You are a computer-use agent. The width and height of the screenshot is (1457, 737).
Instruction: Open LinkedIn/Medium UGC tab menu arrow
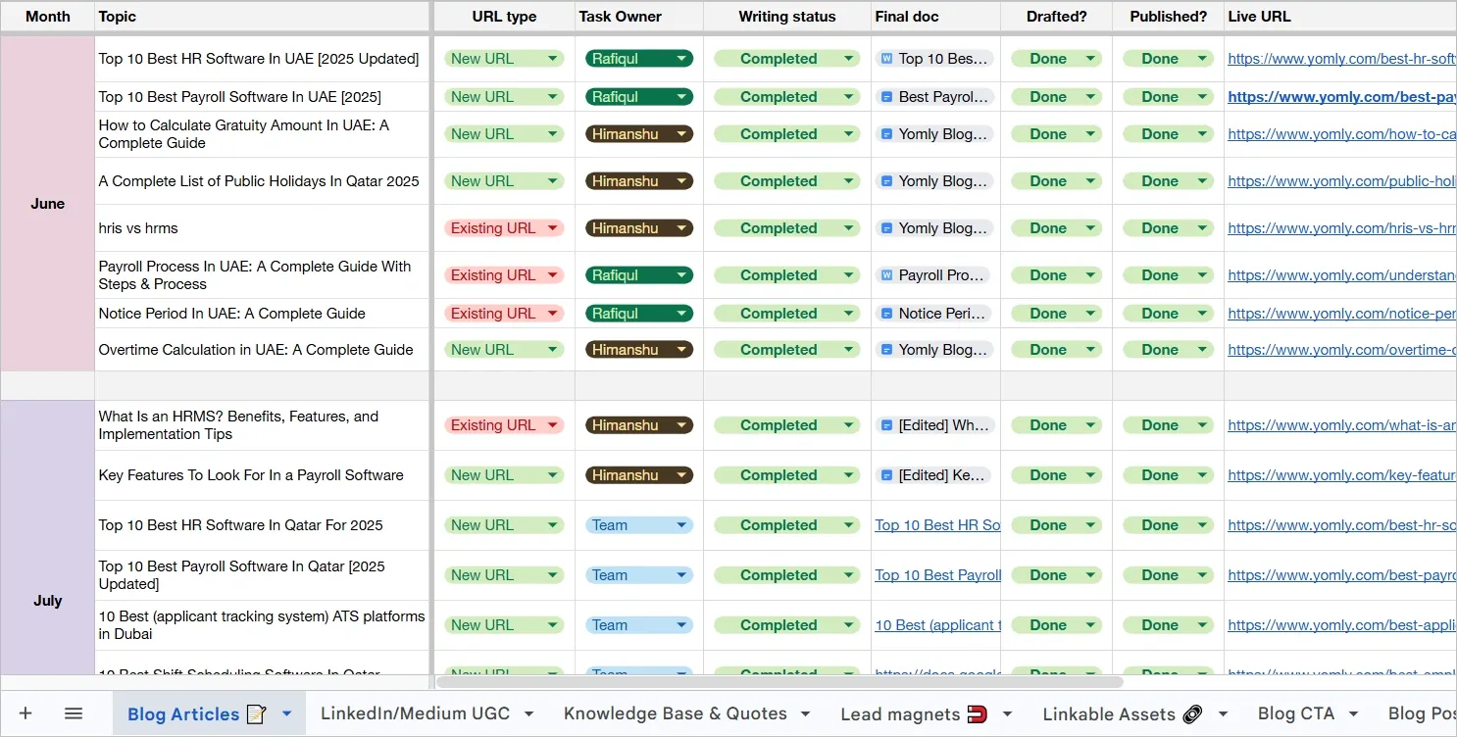click(528, 713)
